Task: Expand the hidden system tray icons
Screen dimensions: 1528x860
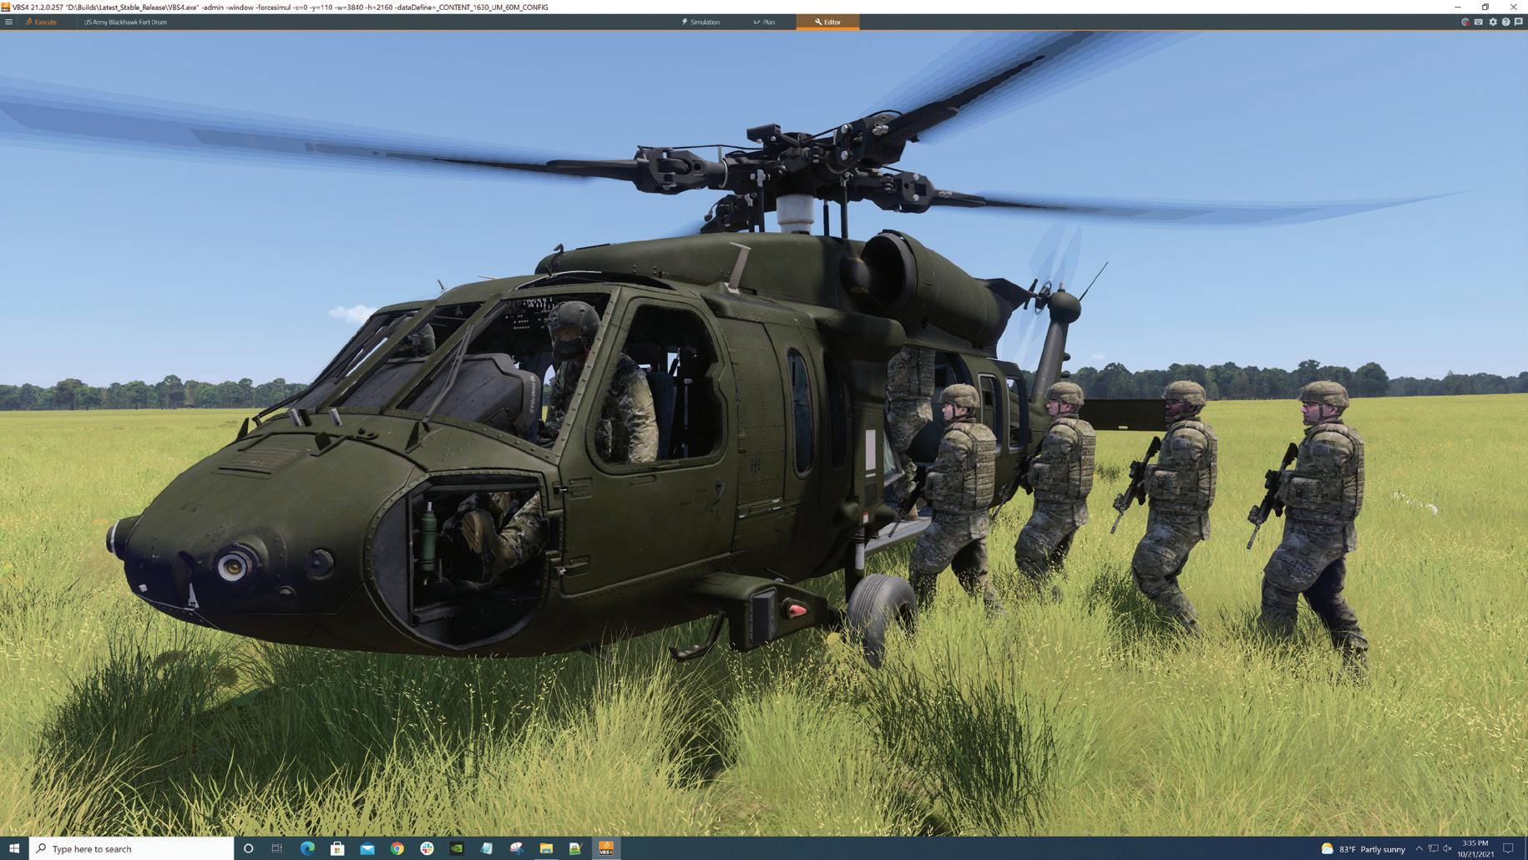Action: tap(1419, 848)
